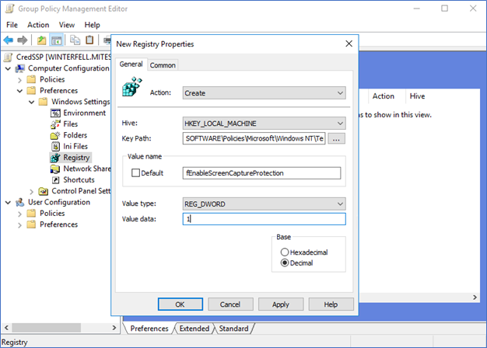
Task: Switch to the General tab
Action: [x=131, y=64]
